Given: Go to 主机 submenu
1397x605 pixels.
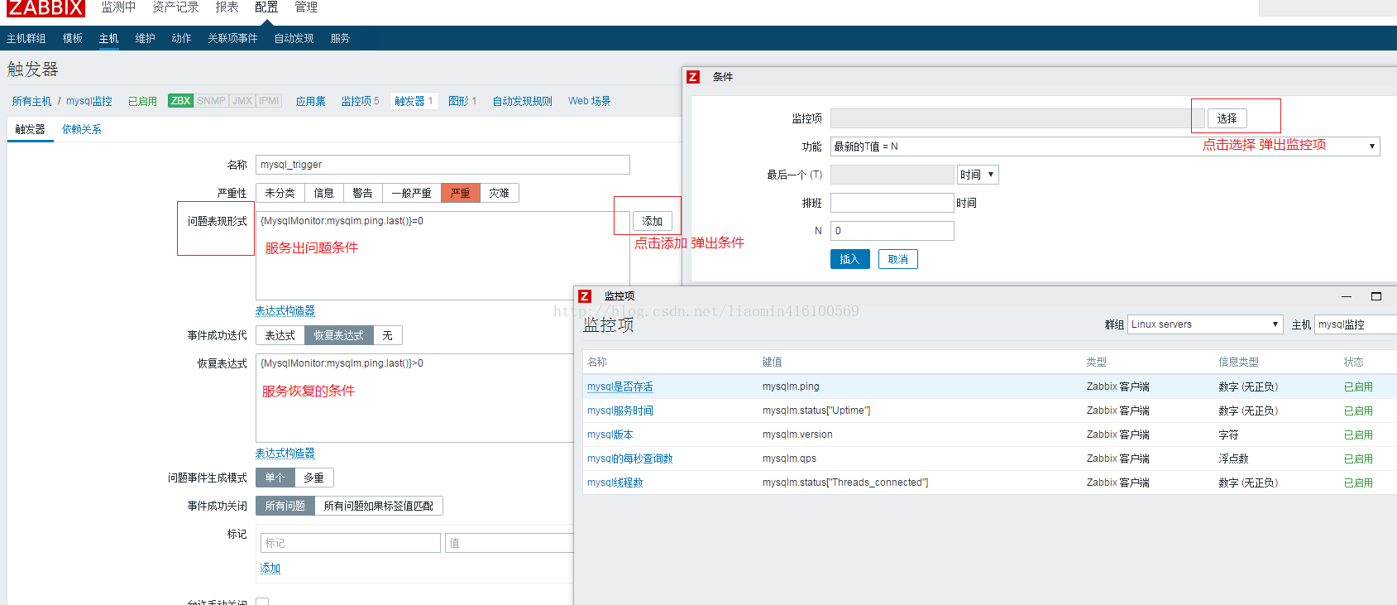Looking at the screenshot, I should click(109, 39).
